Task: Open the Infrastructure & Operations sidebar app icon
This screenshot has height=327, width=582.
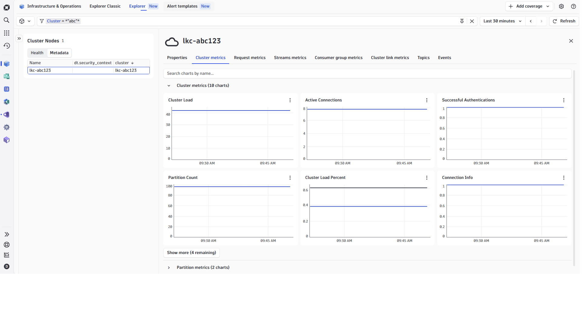Action: 7,64
